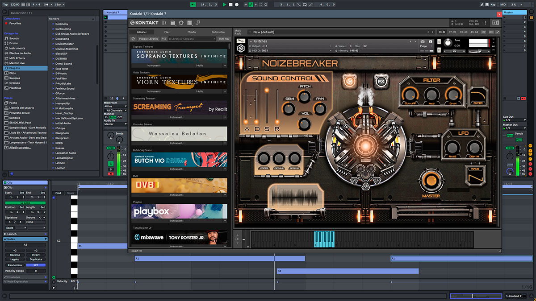The image size is (536, 301).
Task: Click the MASTER volume knob
Action: point(431,181)
